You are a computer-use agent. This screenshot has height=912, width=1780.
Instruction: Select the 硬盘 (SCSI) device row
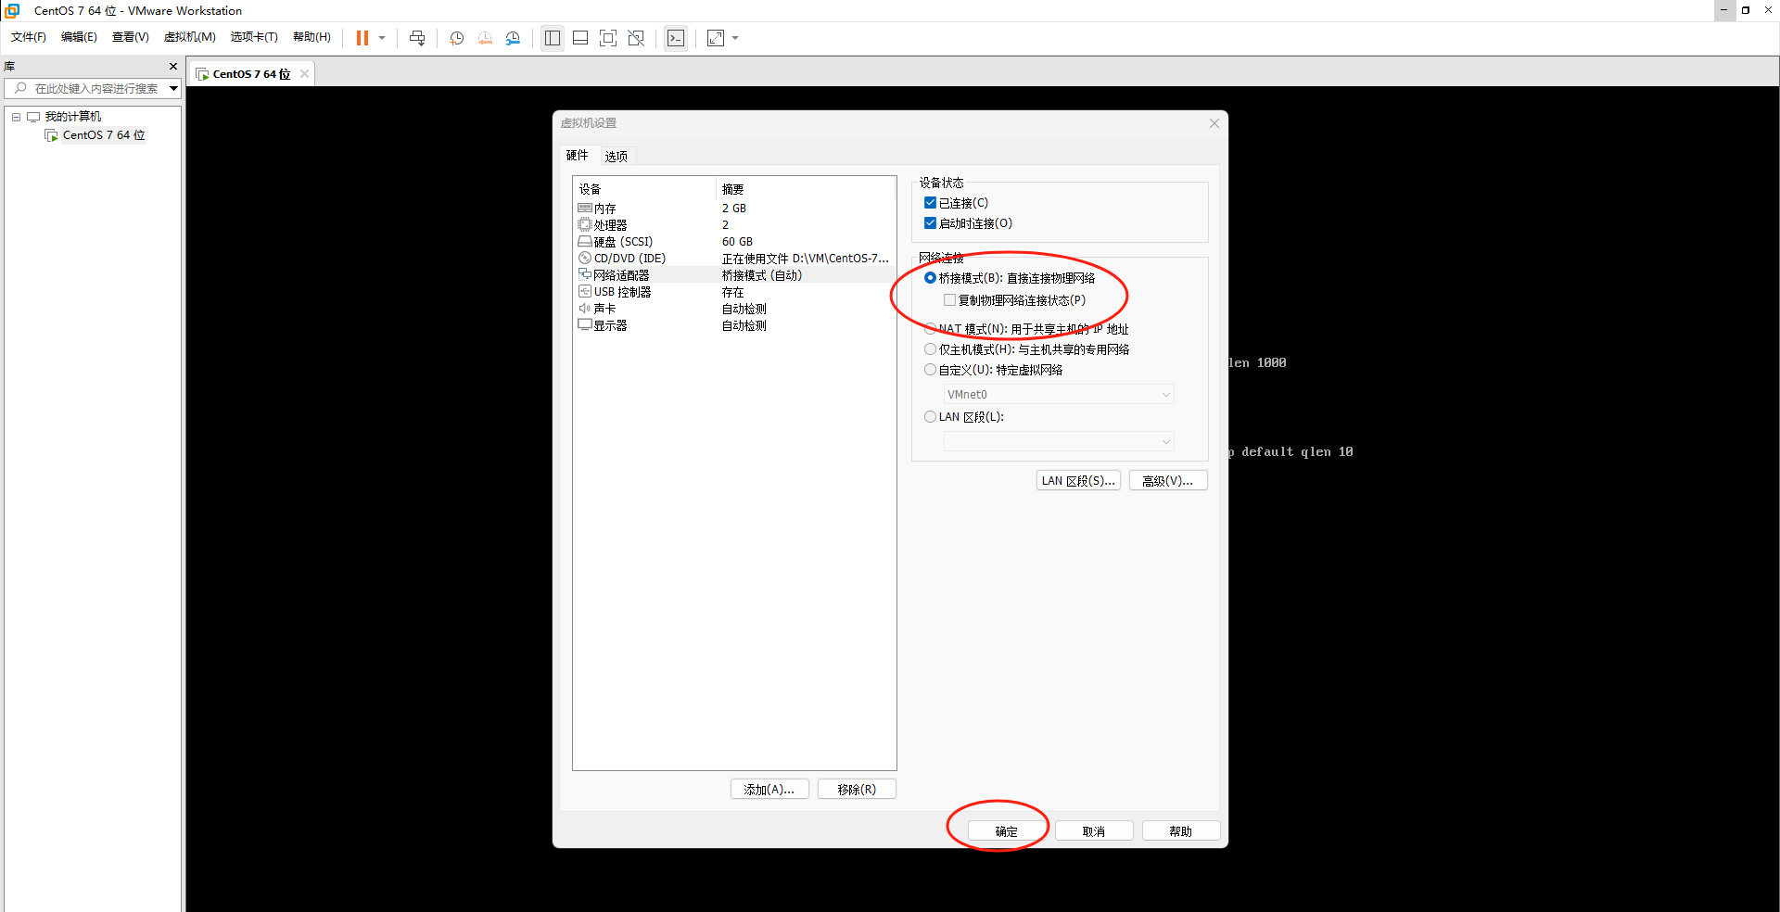tap(734, 242)
